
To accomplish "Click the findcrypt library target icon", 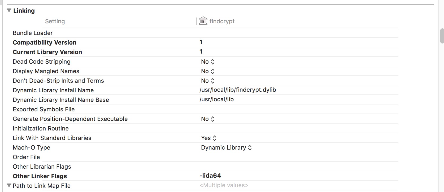I will point(203,21).
